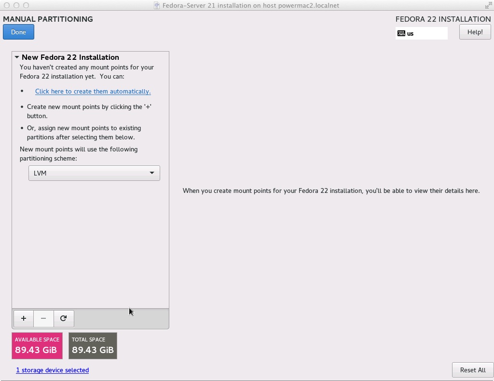Zoom the installation window
Viewport: 494px width, 381px height.
point(26,5)
